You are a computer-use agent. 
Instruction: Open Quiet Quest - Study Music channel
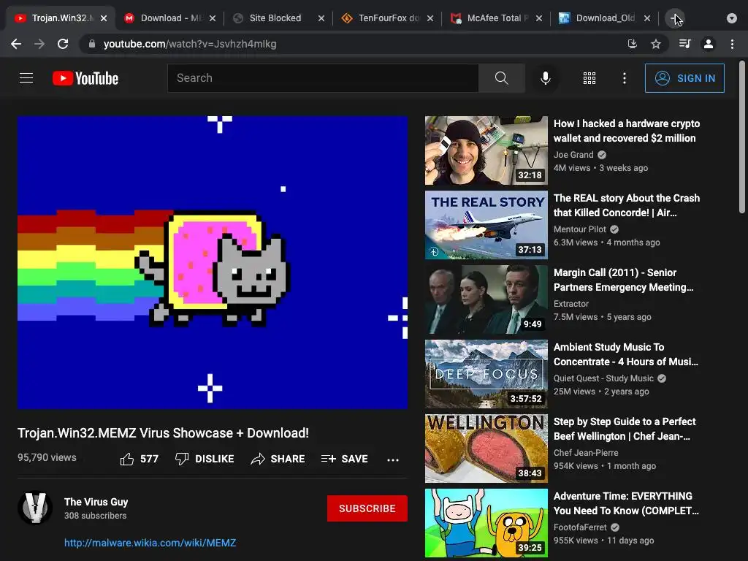coord(603,378)
